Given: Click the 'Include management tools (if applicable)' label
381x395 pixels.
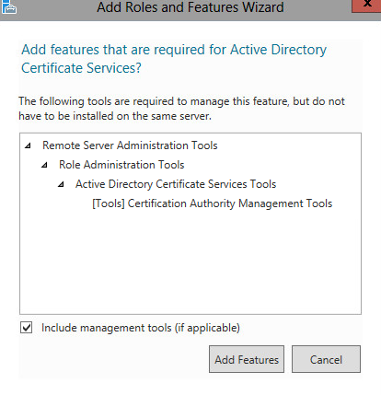Looking at the screenshot, I should [x=141, y=328].
